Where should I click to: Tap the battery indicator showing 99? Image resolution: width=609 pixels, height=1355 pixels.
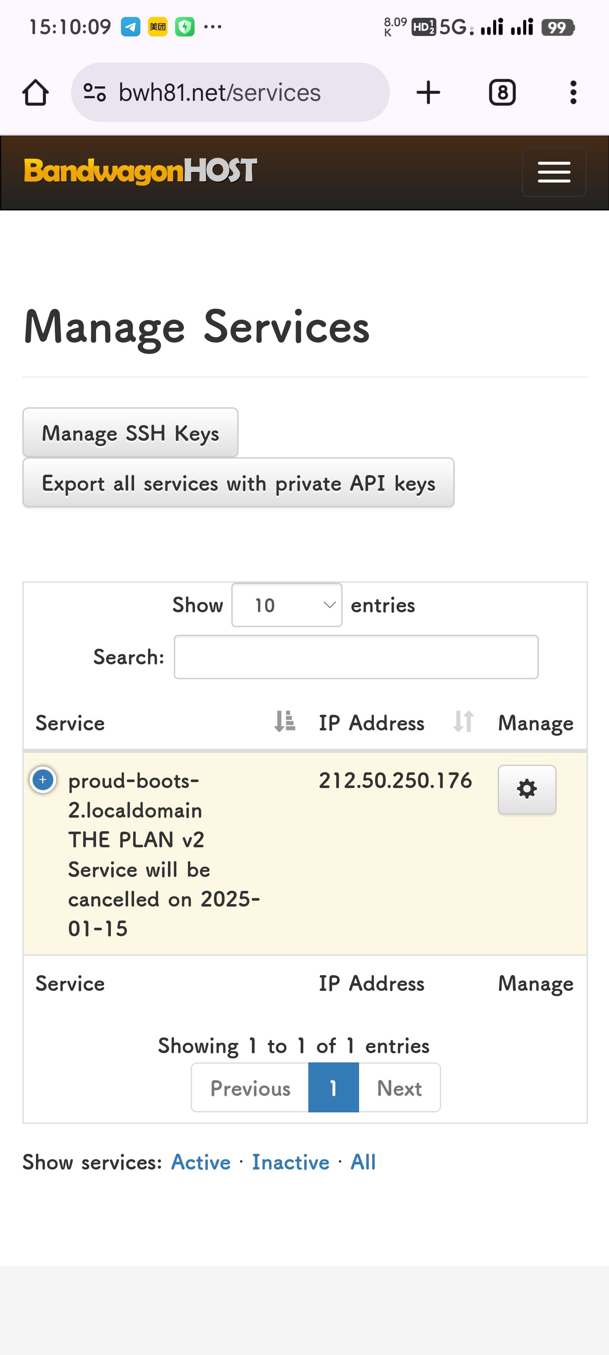pyautogui.click(x=558, y=27)
